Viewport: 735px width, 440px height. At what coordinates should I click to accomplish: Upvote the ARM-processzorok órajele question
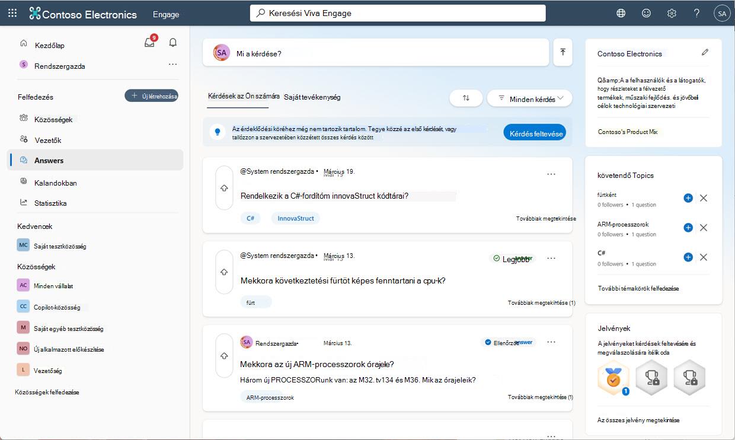(224, 356)
